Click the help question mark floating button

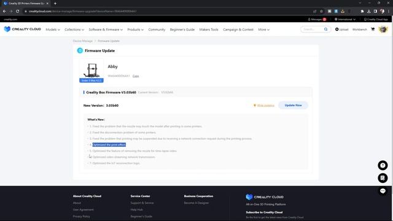(383, 165)
